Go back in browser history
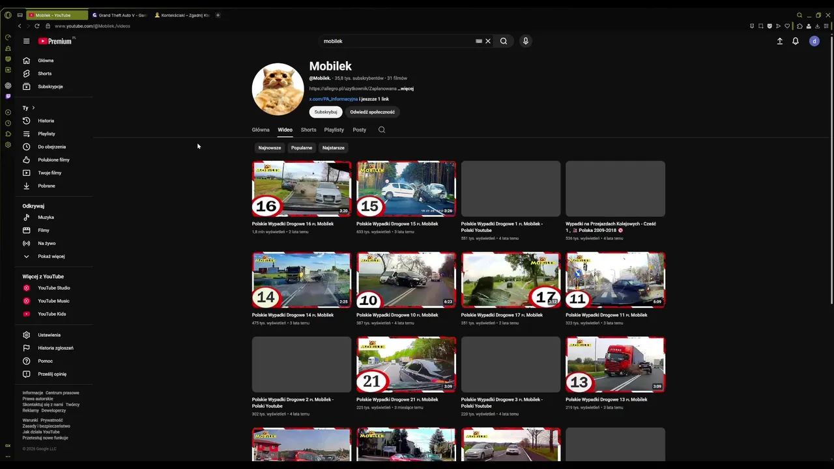834x469 pixels. coord(20,26)
